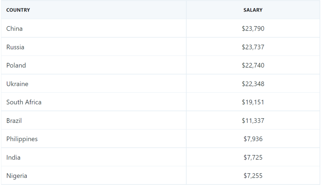The image size is (321, 185).
Task: Click the India country cell
Action: click(x=13, y=157)
